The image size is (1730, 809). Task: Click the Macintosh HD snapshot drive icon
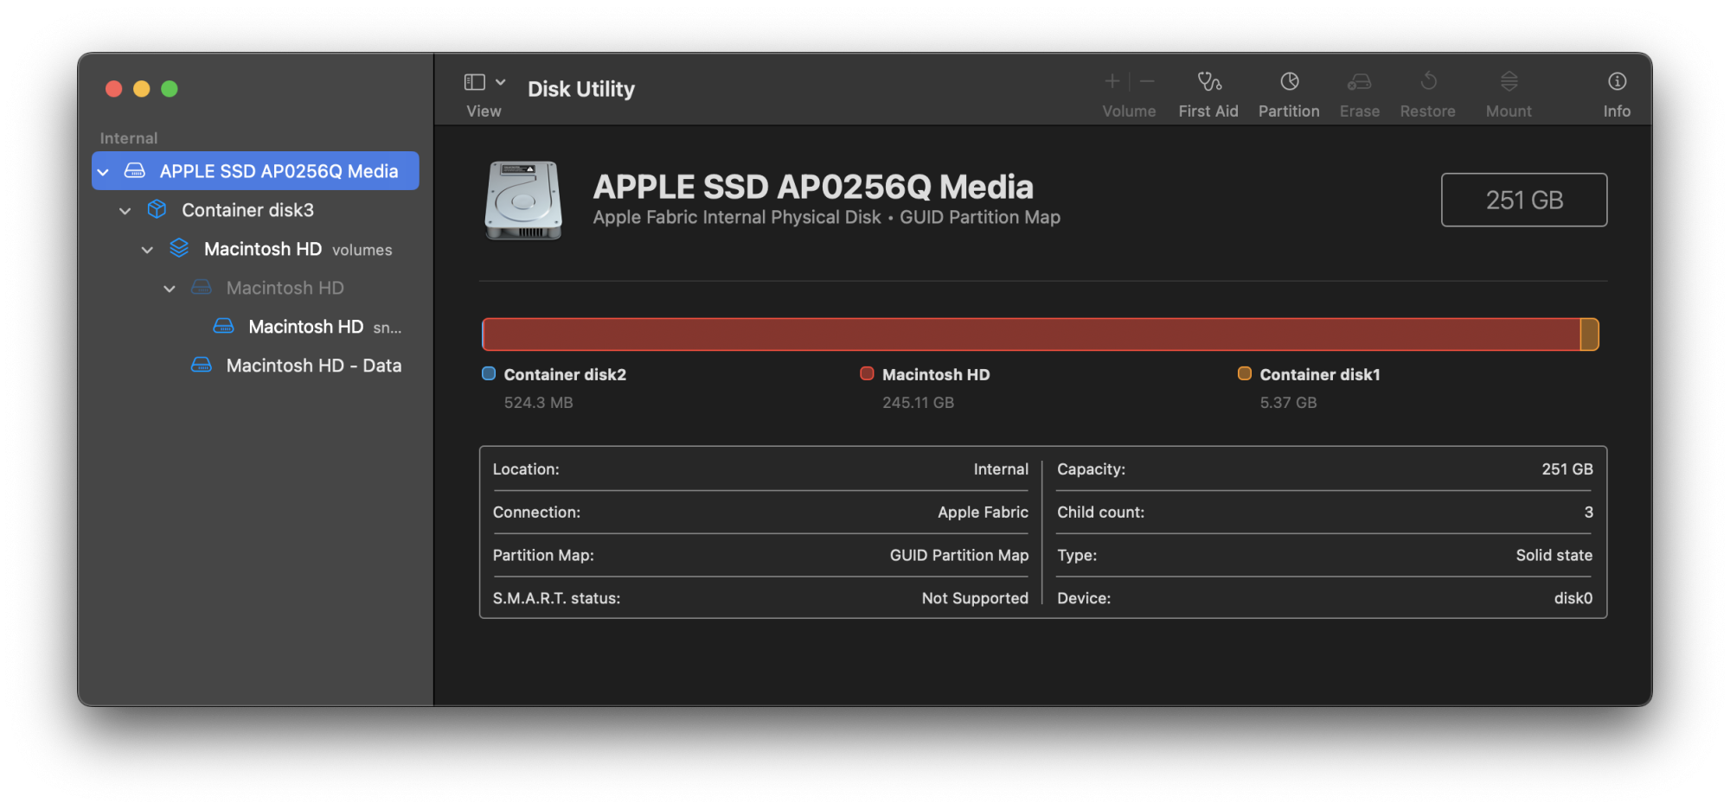pyautogui.click(x=224, y=326)
